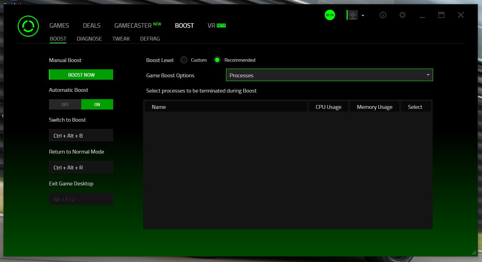Open the DEFRAG sub-tab
This screenshot has width=482, height=262.
(x=150, y=38)
